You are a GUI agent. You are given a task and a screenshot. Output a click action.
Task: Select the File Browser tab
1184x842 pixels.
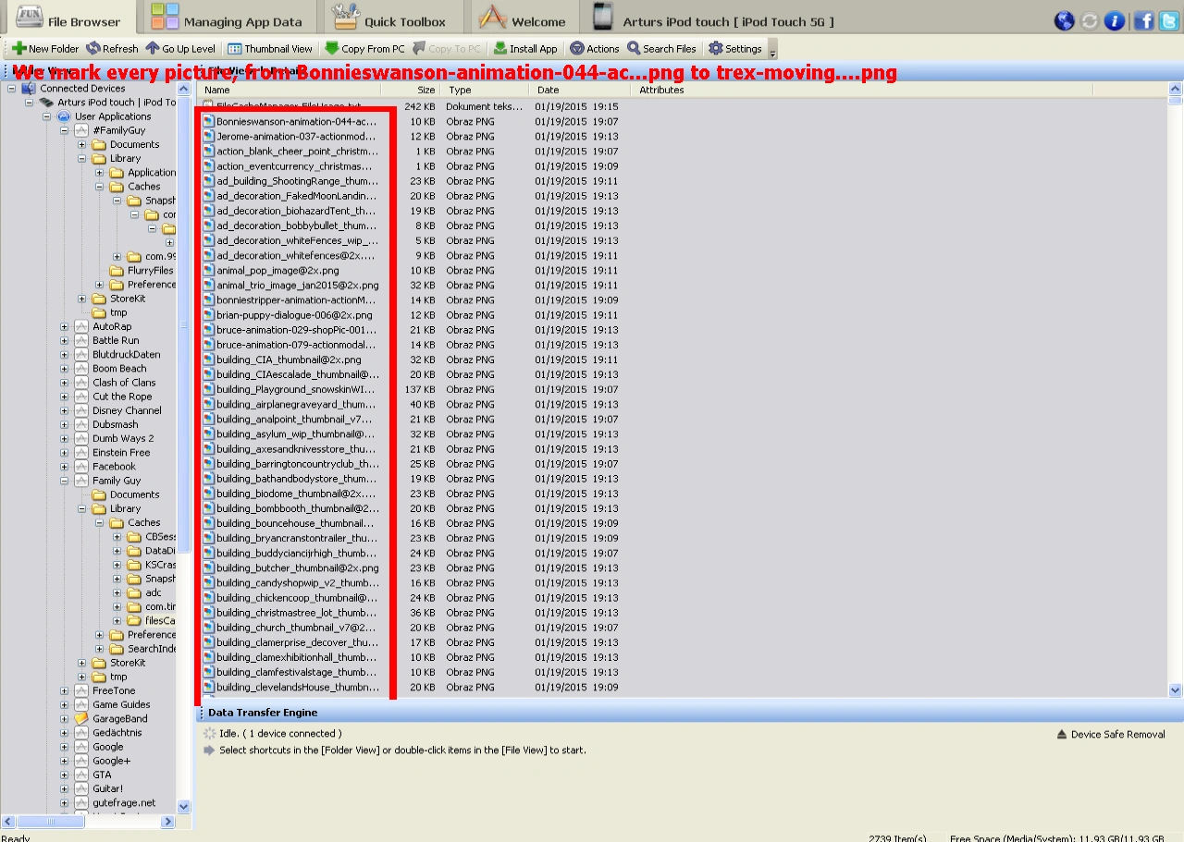68,18
